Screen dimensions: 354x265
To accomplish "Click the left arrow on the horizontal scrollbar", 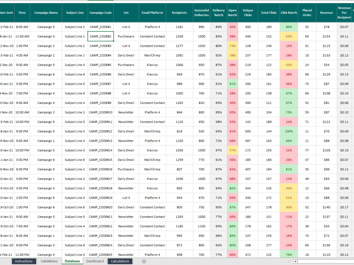I will coord(295,262).
